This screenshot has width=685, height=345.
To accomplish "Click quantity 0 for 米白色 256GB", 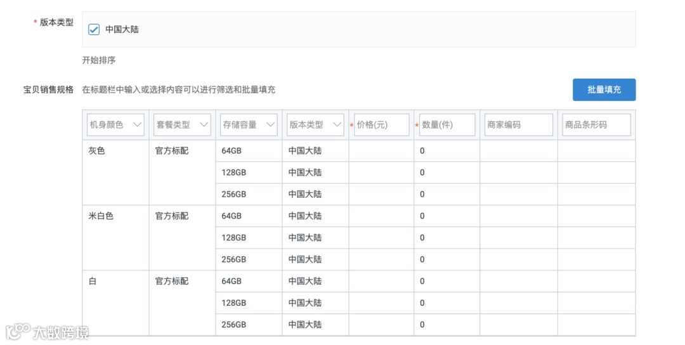I will 422,259.
